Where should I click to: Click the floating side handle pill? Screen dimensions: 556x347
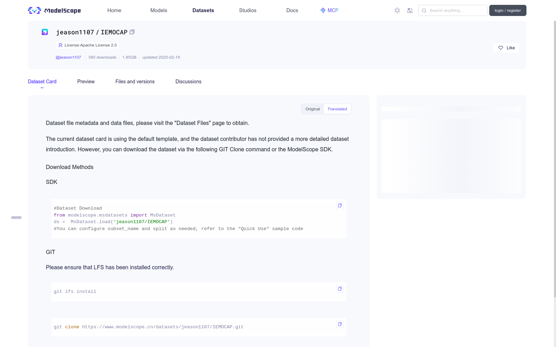pyautogui.click(x=16, y=218)
